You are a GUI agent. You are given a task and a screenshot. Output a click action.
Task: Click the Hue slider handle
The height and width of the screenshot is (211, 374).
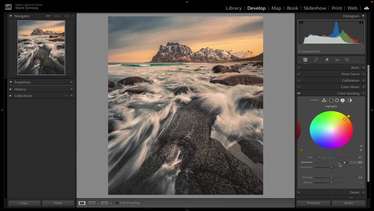(319, 158)
